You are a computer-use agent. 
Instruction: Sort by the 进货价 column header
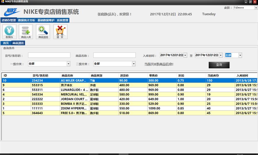[x=133, y=75]
